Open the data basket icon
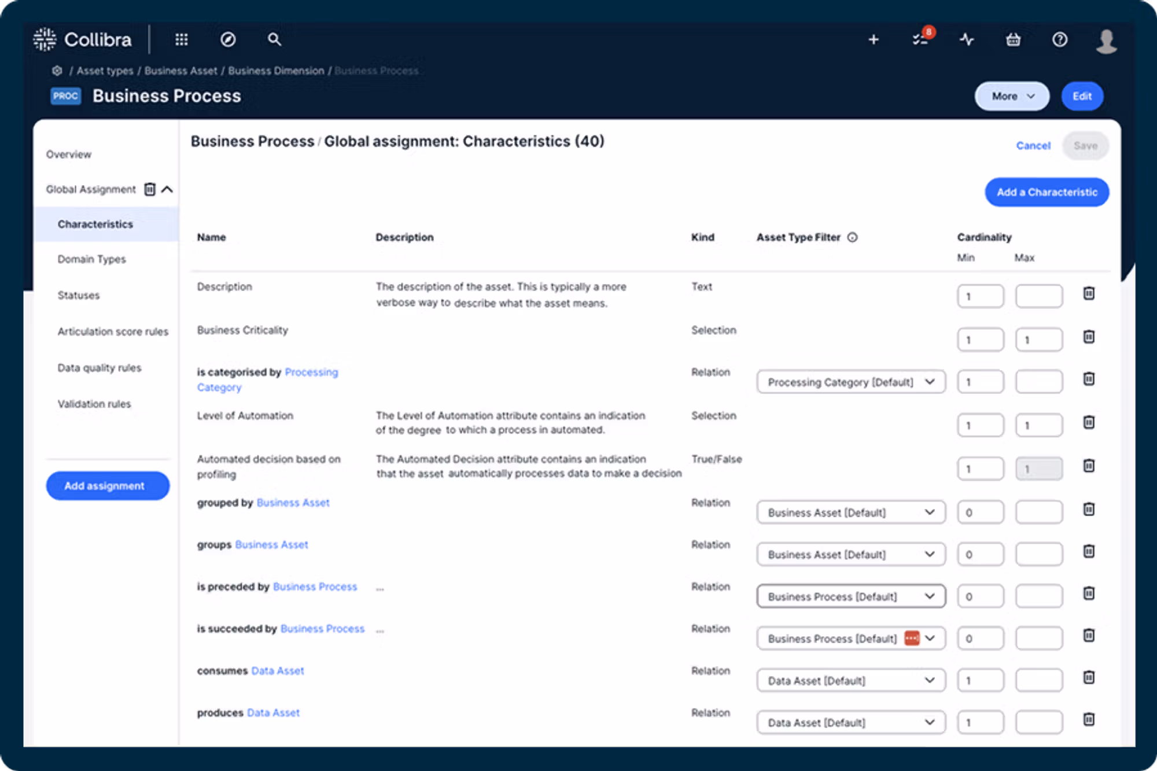Viewport: 1157px width, 771px height. tap(1013, 39)
